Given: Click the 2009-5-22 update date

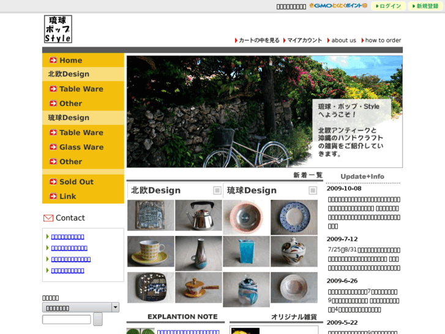Looking at the screenshot, I should tap(342, 322).
